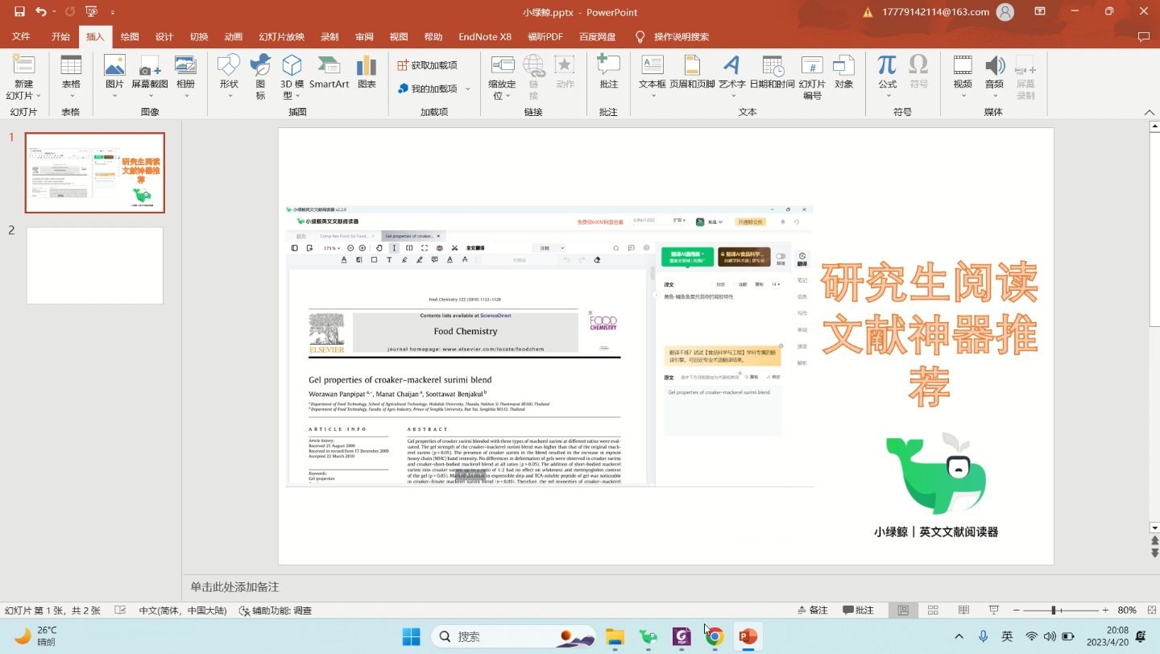
Task: Insert Audio (音频)
Action: pyautogui.click(x=994, y=77)
